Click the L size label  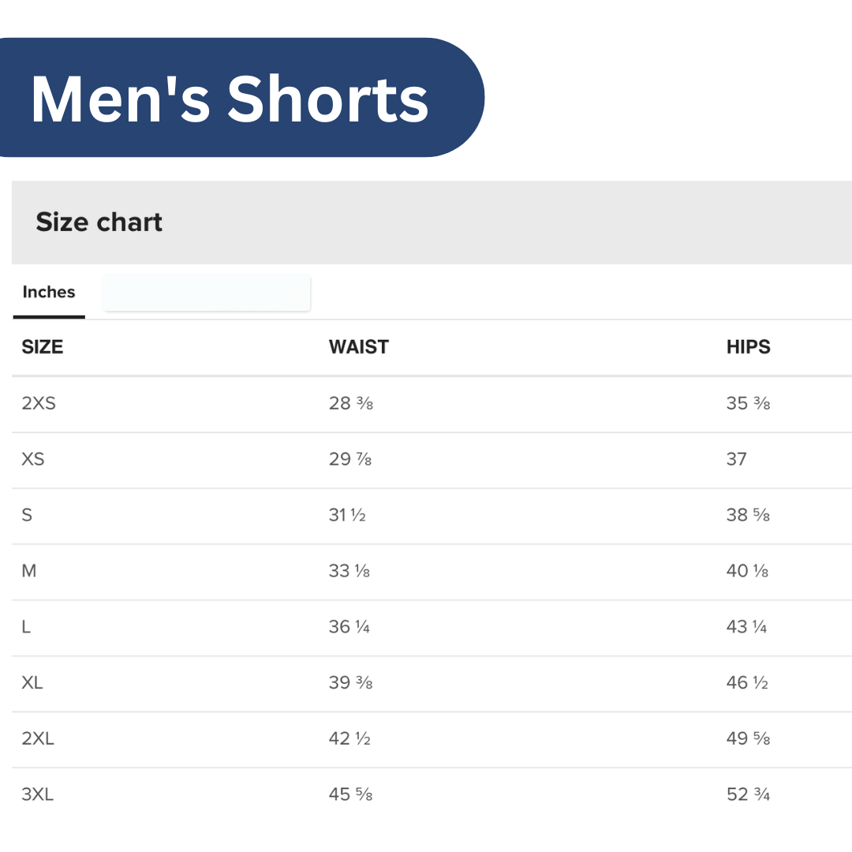27,627
